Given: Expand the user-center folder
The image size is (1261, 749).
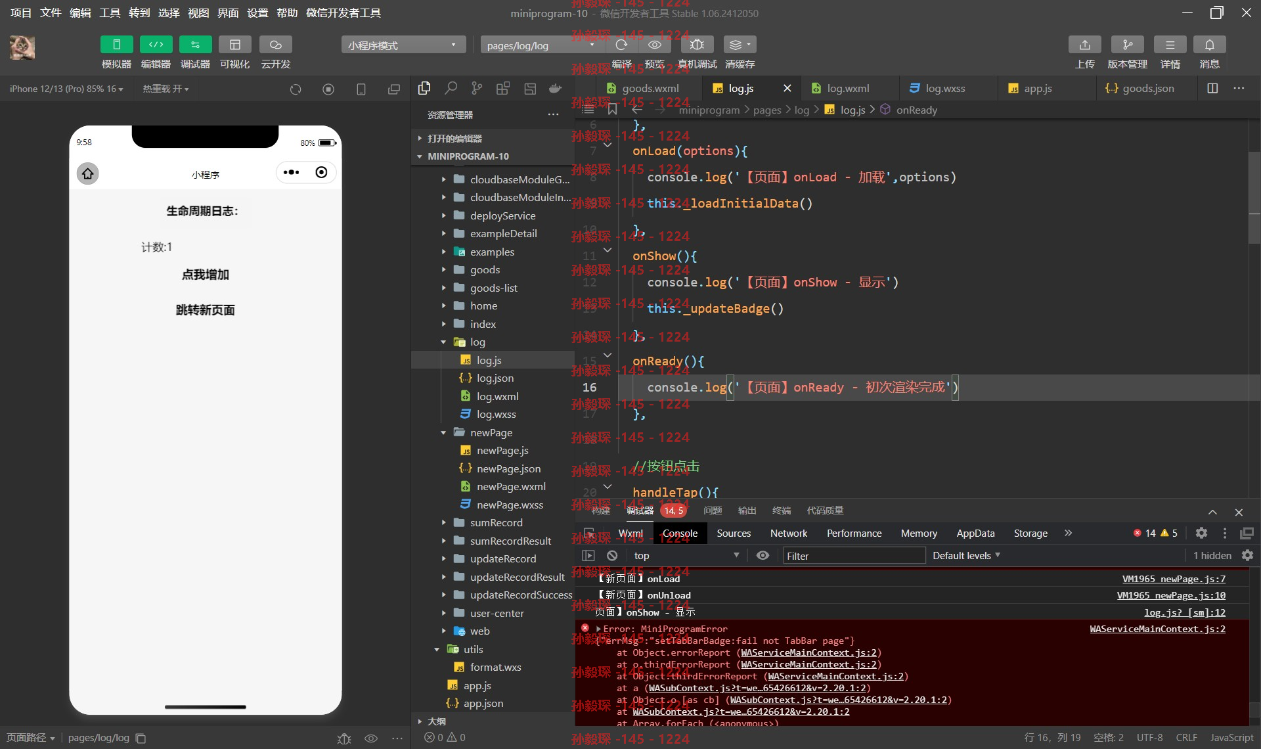Looking at the screenshot, I should (493, 613).
